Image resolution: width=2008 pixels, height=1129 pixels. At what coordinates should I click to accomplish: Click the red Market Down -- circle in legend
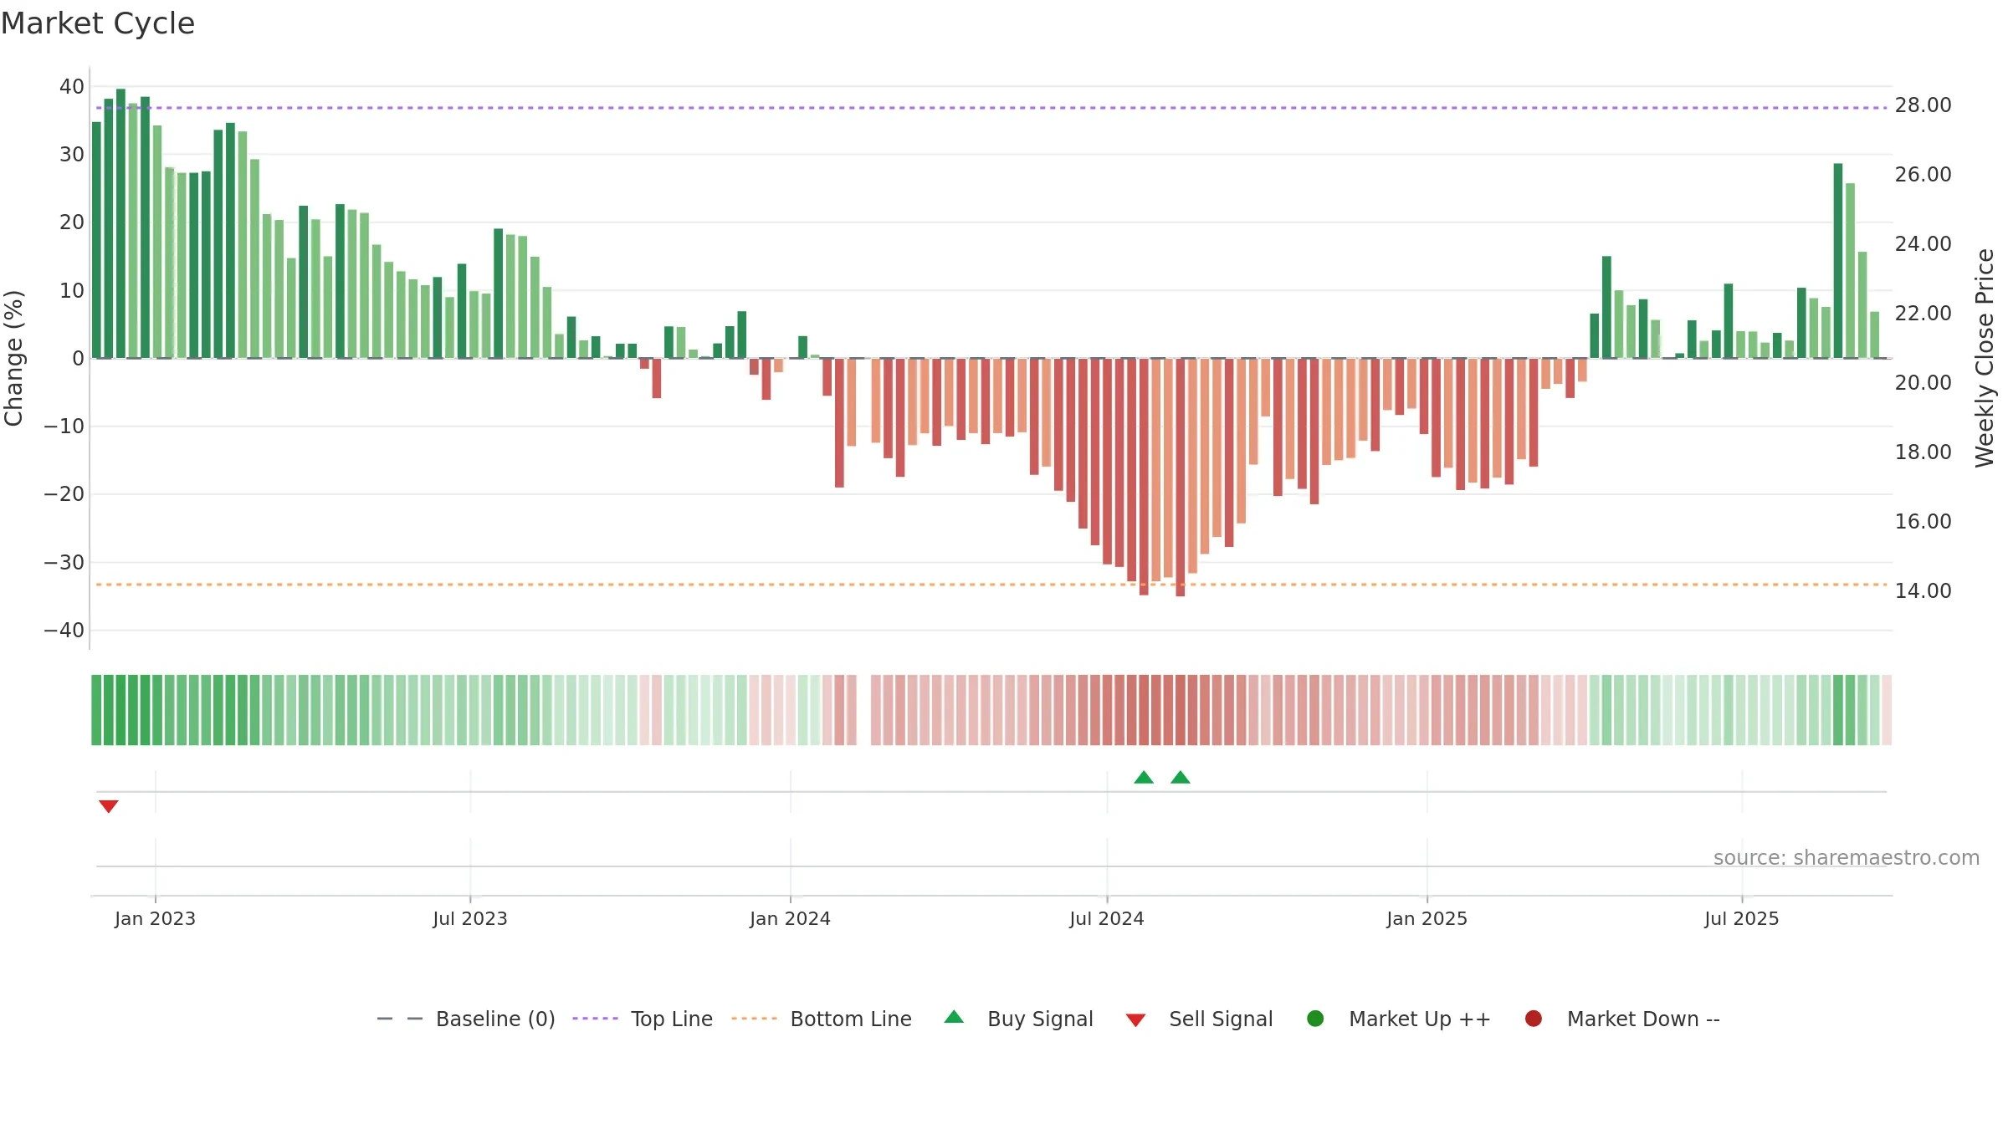(1534, 1019)
